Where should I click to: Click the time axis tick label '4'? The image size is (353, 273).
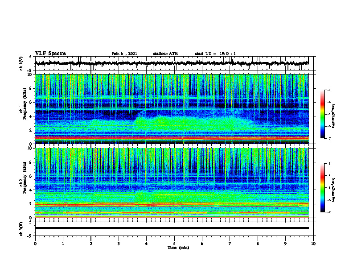(147, 244)
